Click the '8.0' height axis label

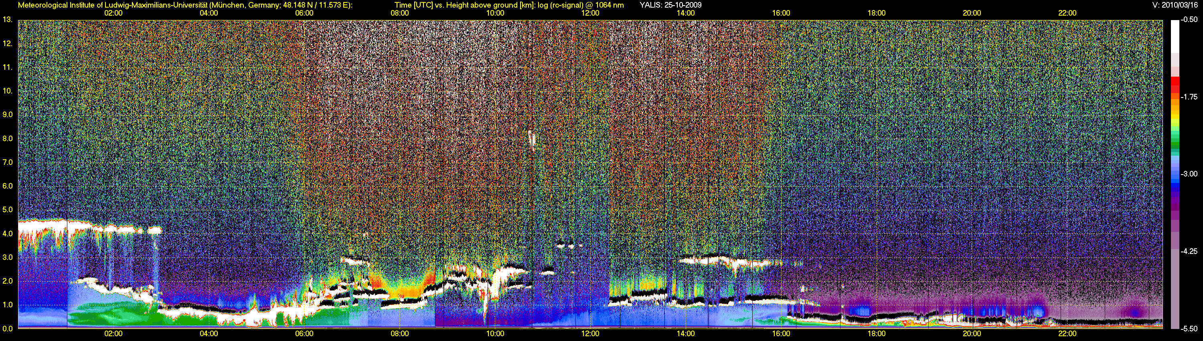click(x=8, y=138)
